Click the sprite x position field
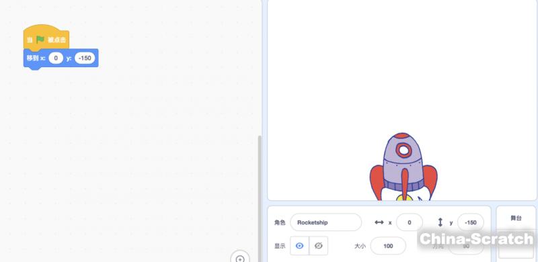 pos(410,222)
